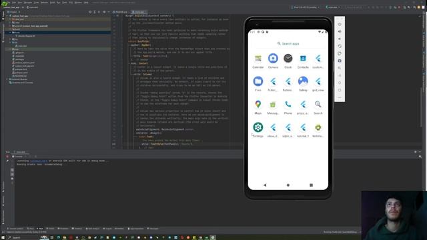Rotate the emulator left
This screenshot has width=427, height=240.
(x=340, y=46)
